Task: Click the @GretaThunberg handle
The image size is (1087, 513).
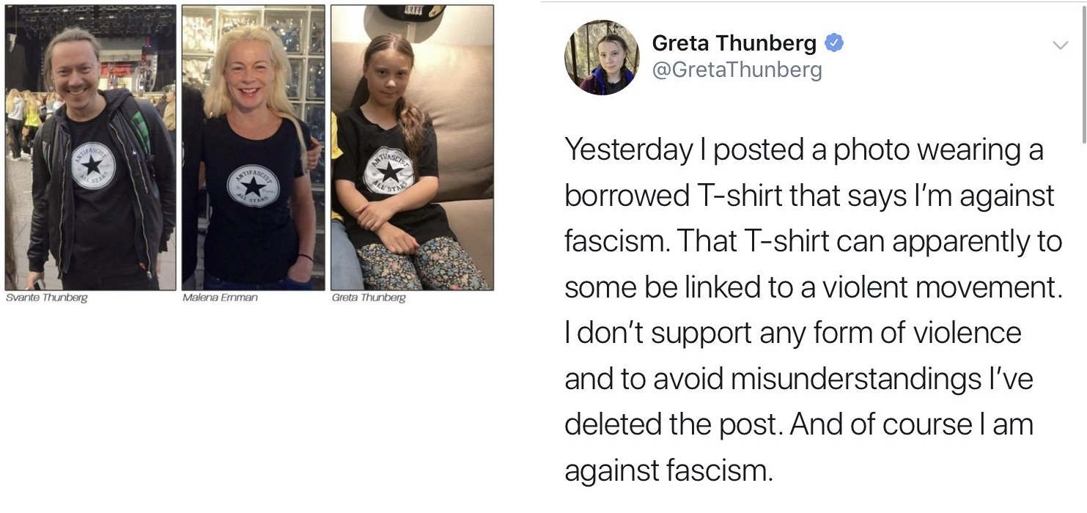Action: (737, 70)
